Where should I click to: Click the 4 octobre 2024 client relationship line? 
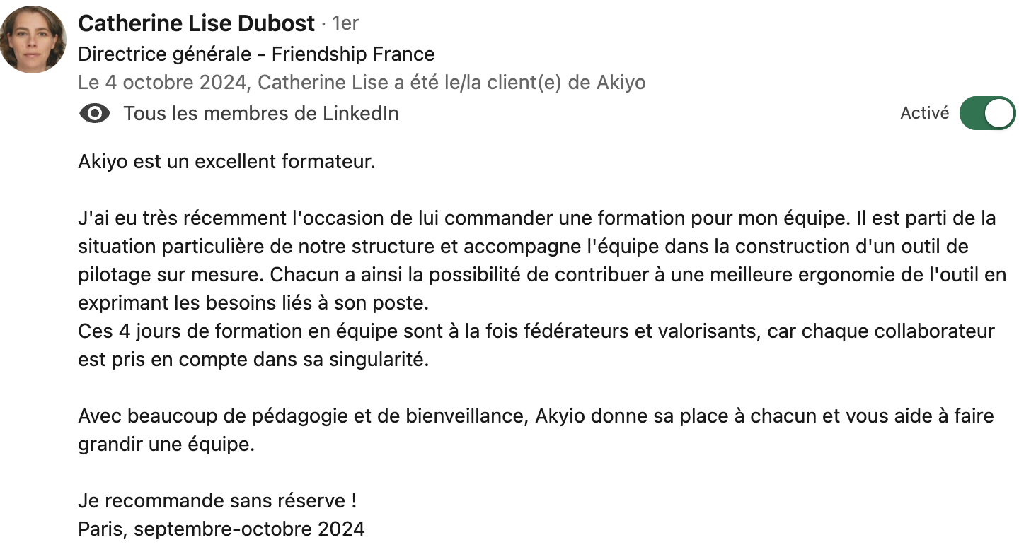(x=362, y=83)
